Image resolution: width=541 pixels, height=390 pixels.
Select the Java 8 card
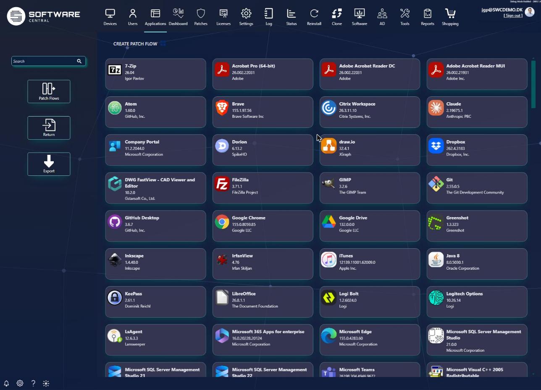click(477, 264)
